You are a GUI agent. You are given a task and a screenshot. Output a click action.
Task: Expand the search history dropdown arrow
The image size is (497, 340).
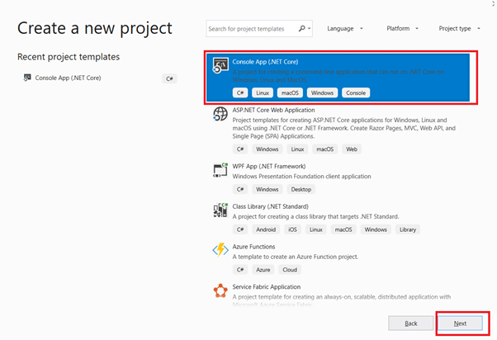[x=309, y=29]
